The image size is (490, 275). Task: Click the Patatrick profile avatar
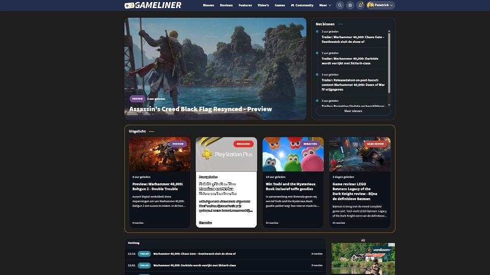[371, 5]
